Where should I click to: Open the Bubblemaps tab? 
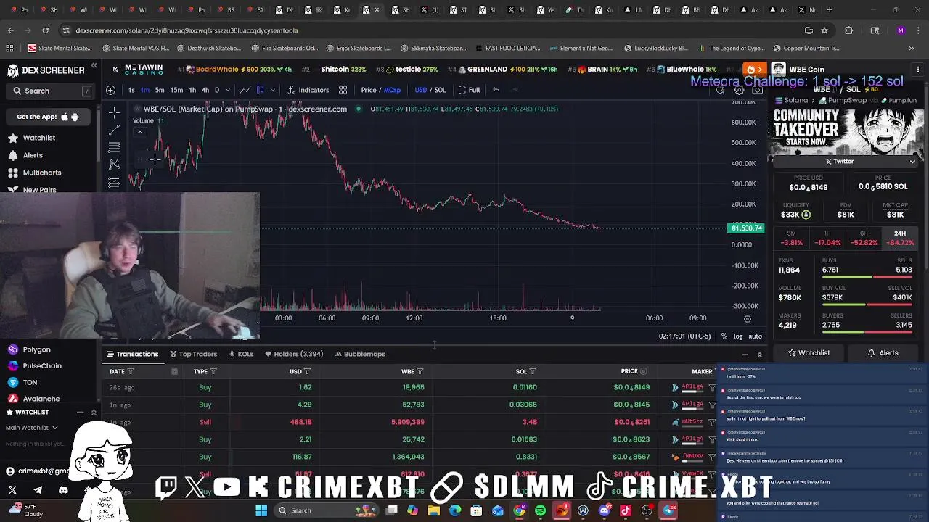click(x=360, y=354)
